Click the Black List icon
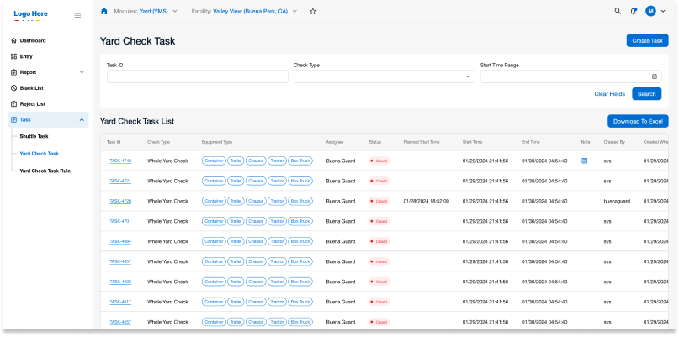This screenshot has width=679, height=337. (x=13, y=87)
